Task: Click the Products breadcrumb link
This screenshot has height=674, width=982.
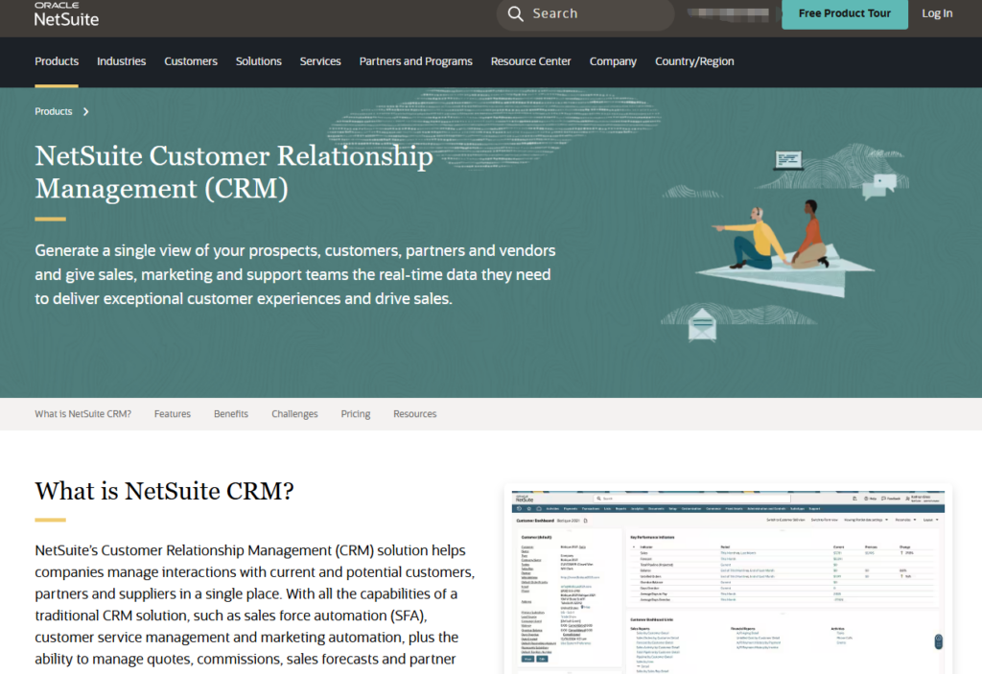Action: point(54,111)
